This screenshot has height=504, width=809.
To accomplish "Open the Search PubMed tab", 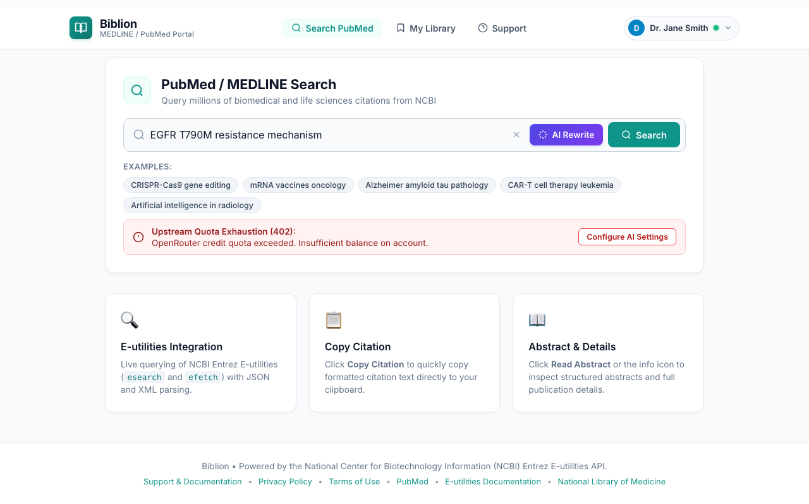I will point(332,28).
